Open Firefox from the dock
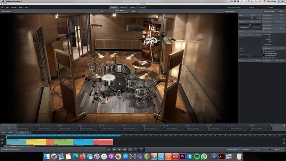This screenshot has height=161, width=286. 82,157
